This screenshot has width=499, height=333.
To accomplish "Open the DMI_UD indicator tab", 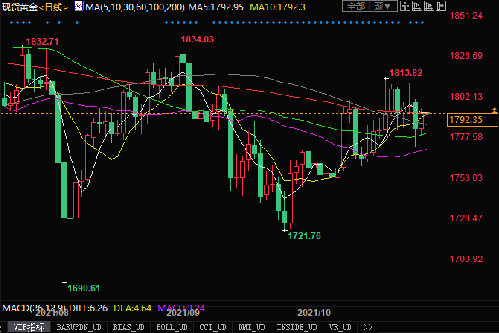I will tap(251, 327).
